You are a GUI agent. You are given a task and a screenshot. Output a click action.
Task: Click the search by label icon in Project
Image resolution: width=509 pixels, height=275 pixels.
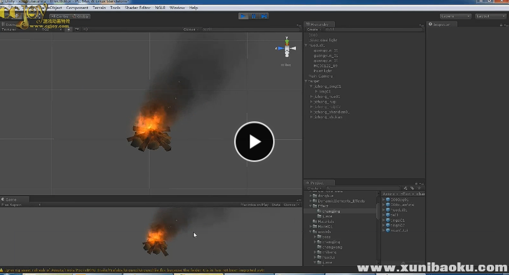coord(412,188)
